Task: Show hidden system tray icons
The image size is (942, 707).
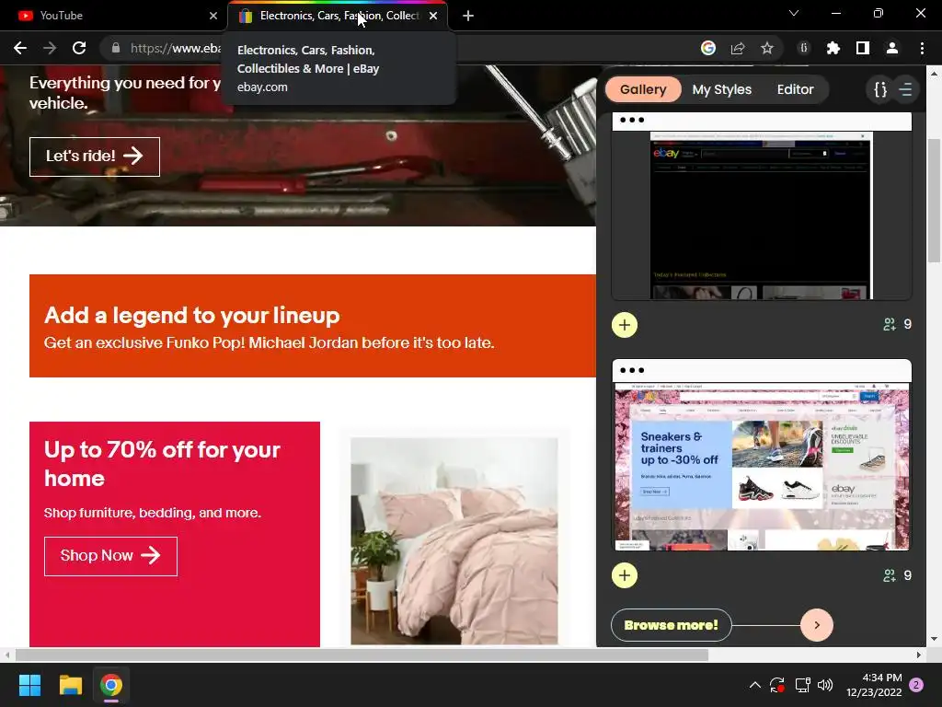Action: click(755, 685)
